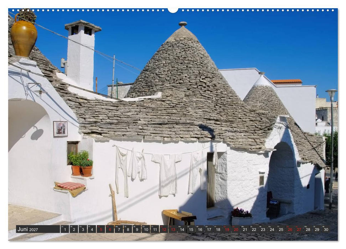Select red Saturday date 19
The width and height of the screenshot is (346, 249).
(x=227, y=229)
